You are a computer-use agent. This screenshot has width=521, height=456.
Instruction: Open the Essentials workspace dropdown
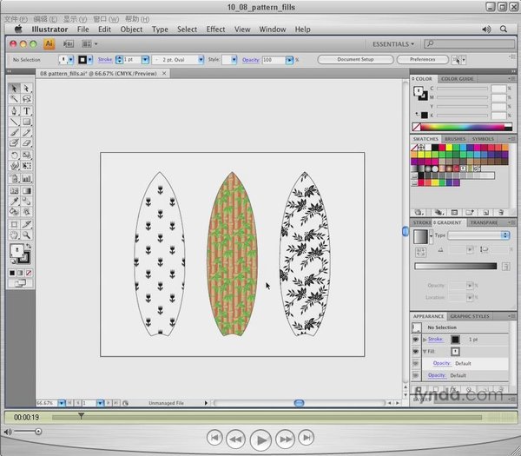392,43
